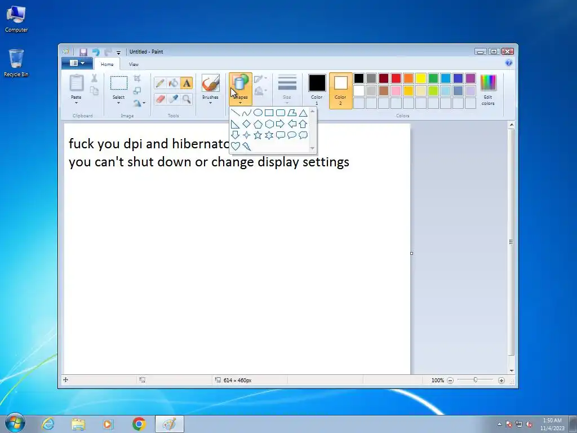Choose the Four-point star shape
This screenshot has width=577, height=433.
click(247, 135)
